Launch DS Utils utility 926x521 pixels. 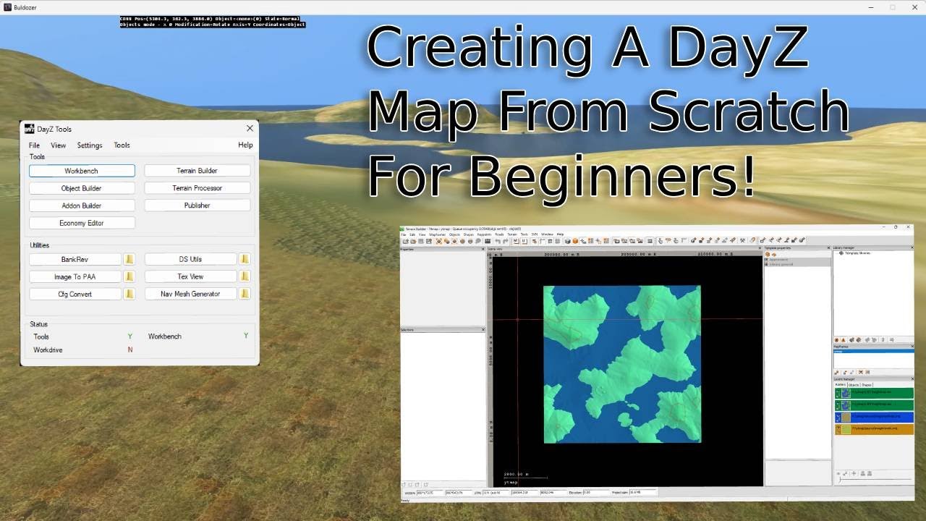point(191,259)
